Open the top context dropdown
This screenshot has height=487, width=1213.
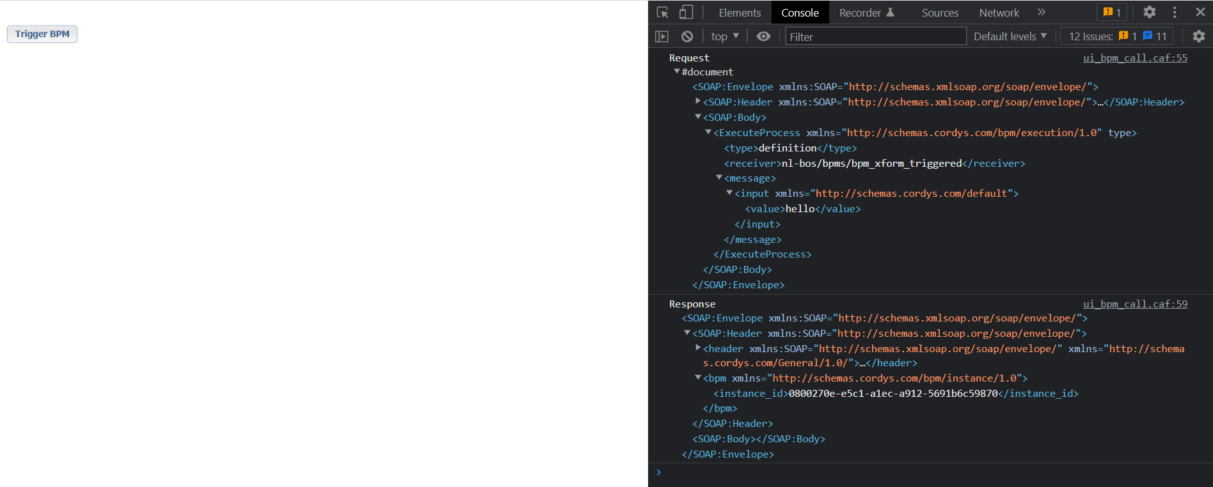pyautogui.click(x=725, y=36)
